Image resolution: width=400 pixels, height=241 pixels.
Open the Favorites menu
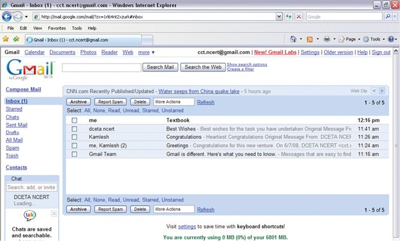tap(57, 28)
